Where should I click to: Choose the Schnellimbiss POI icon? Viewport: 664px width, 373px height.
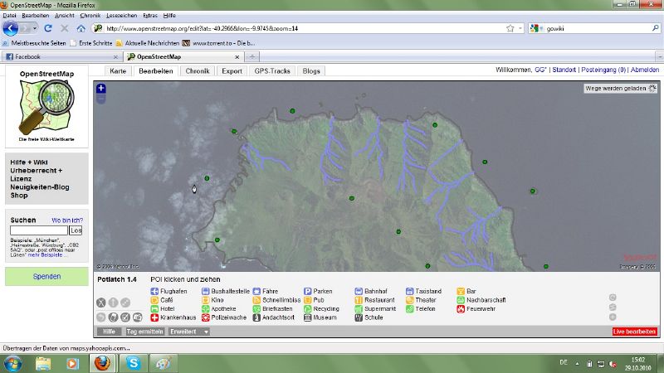pyautogui.click(x=256, y=300)
